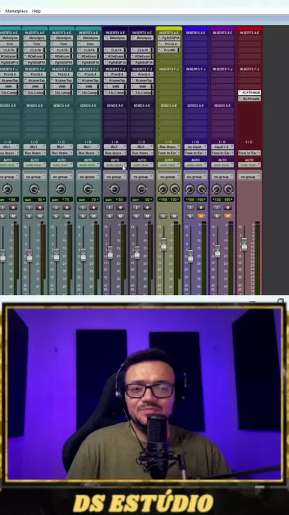This screenshot has height=515, width=289.
Task: Click 'auto read' automation button on red channel
Action: [x=250, y=165]
